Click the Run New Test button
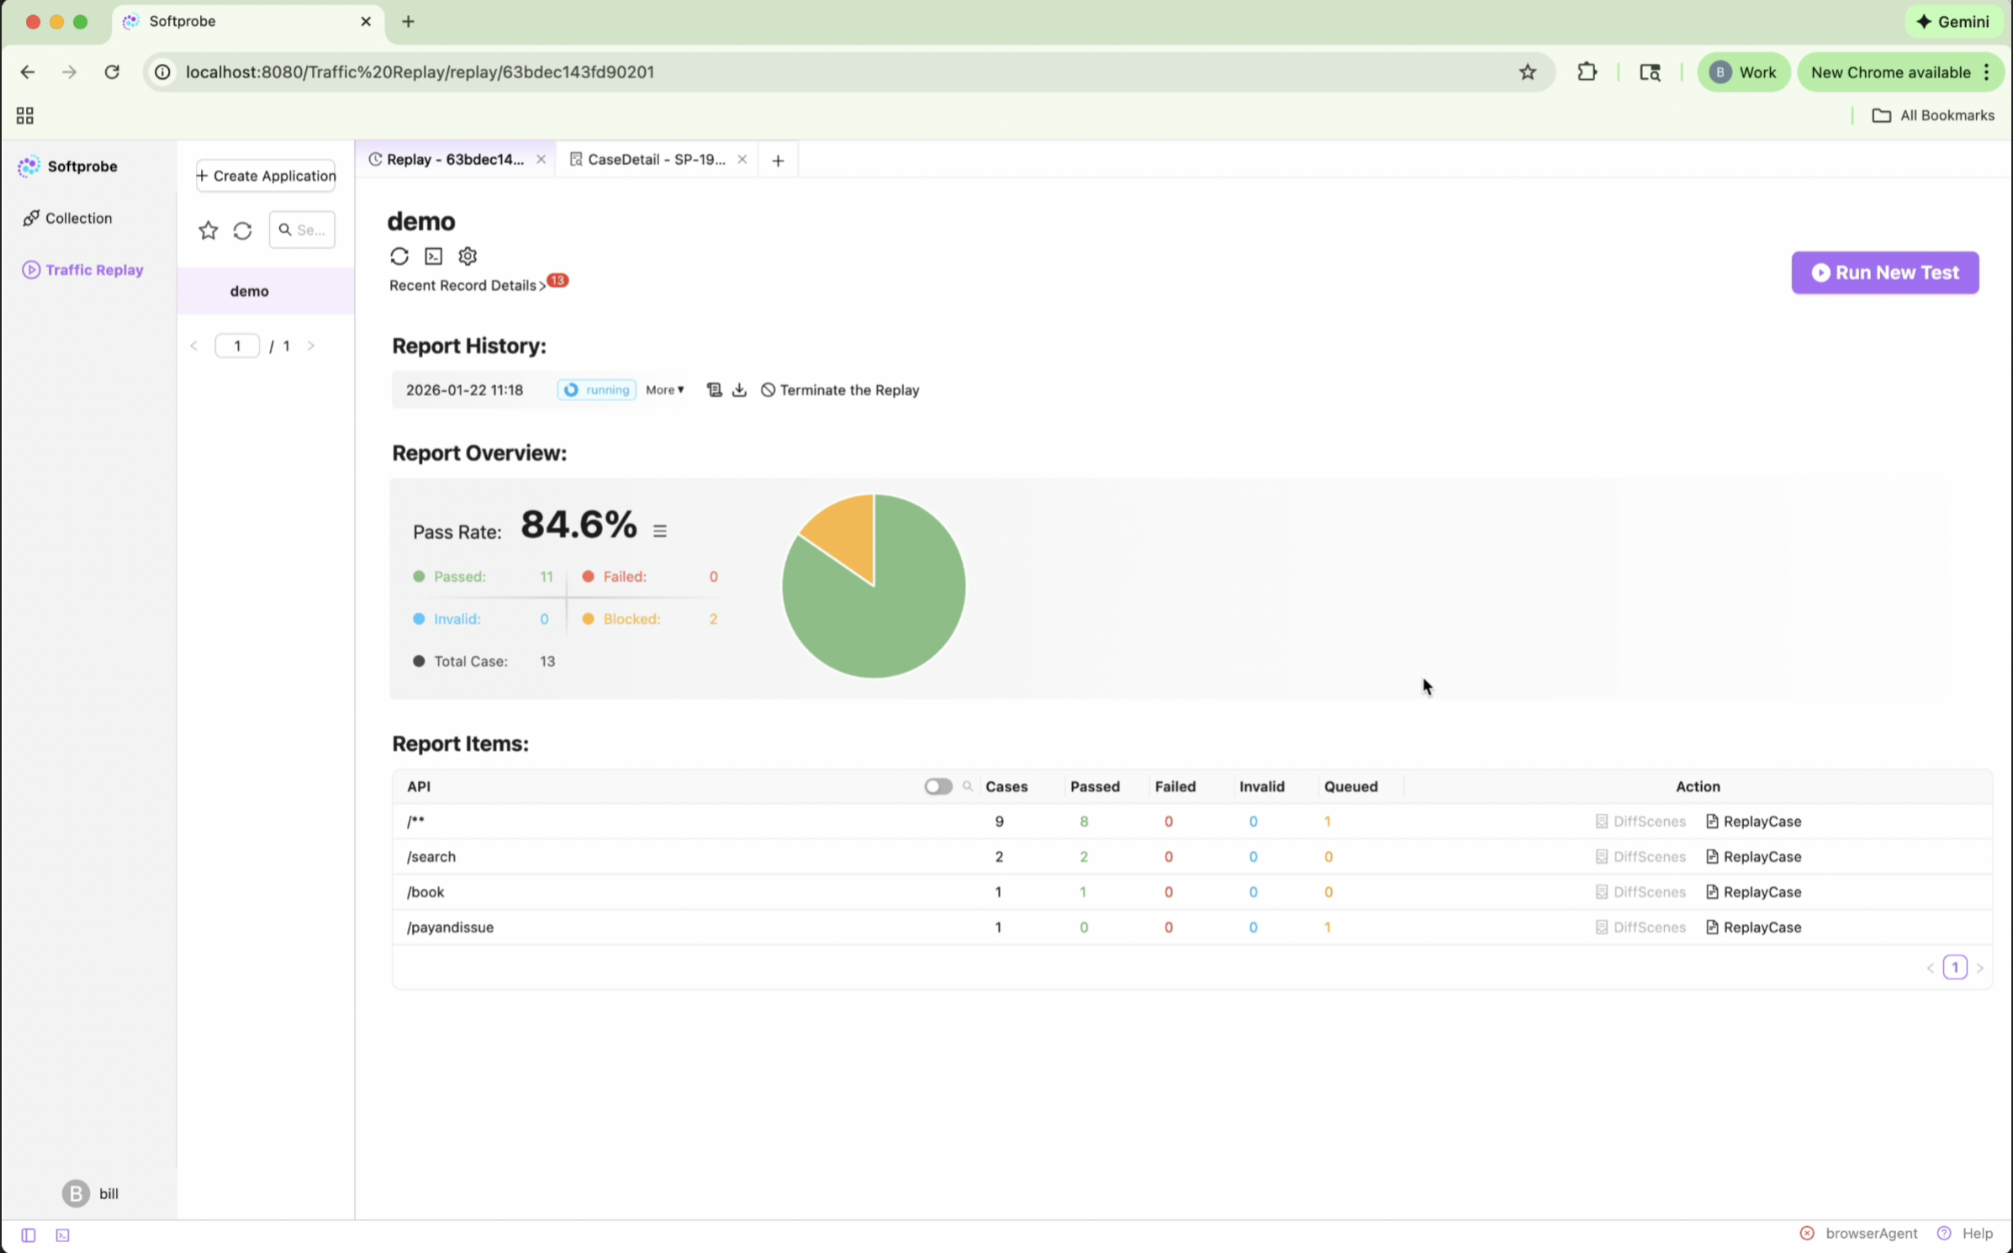 (x=1884, y=272)
